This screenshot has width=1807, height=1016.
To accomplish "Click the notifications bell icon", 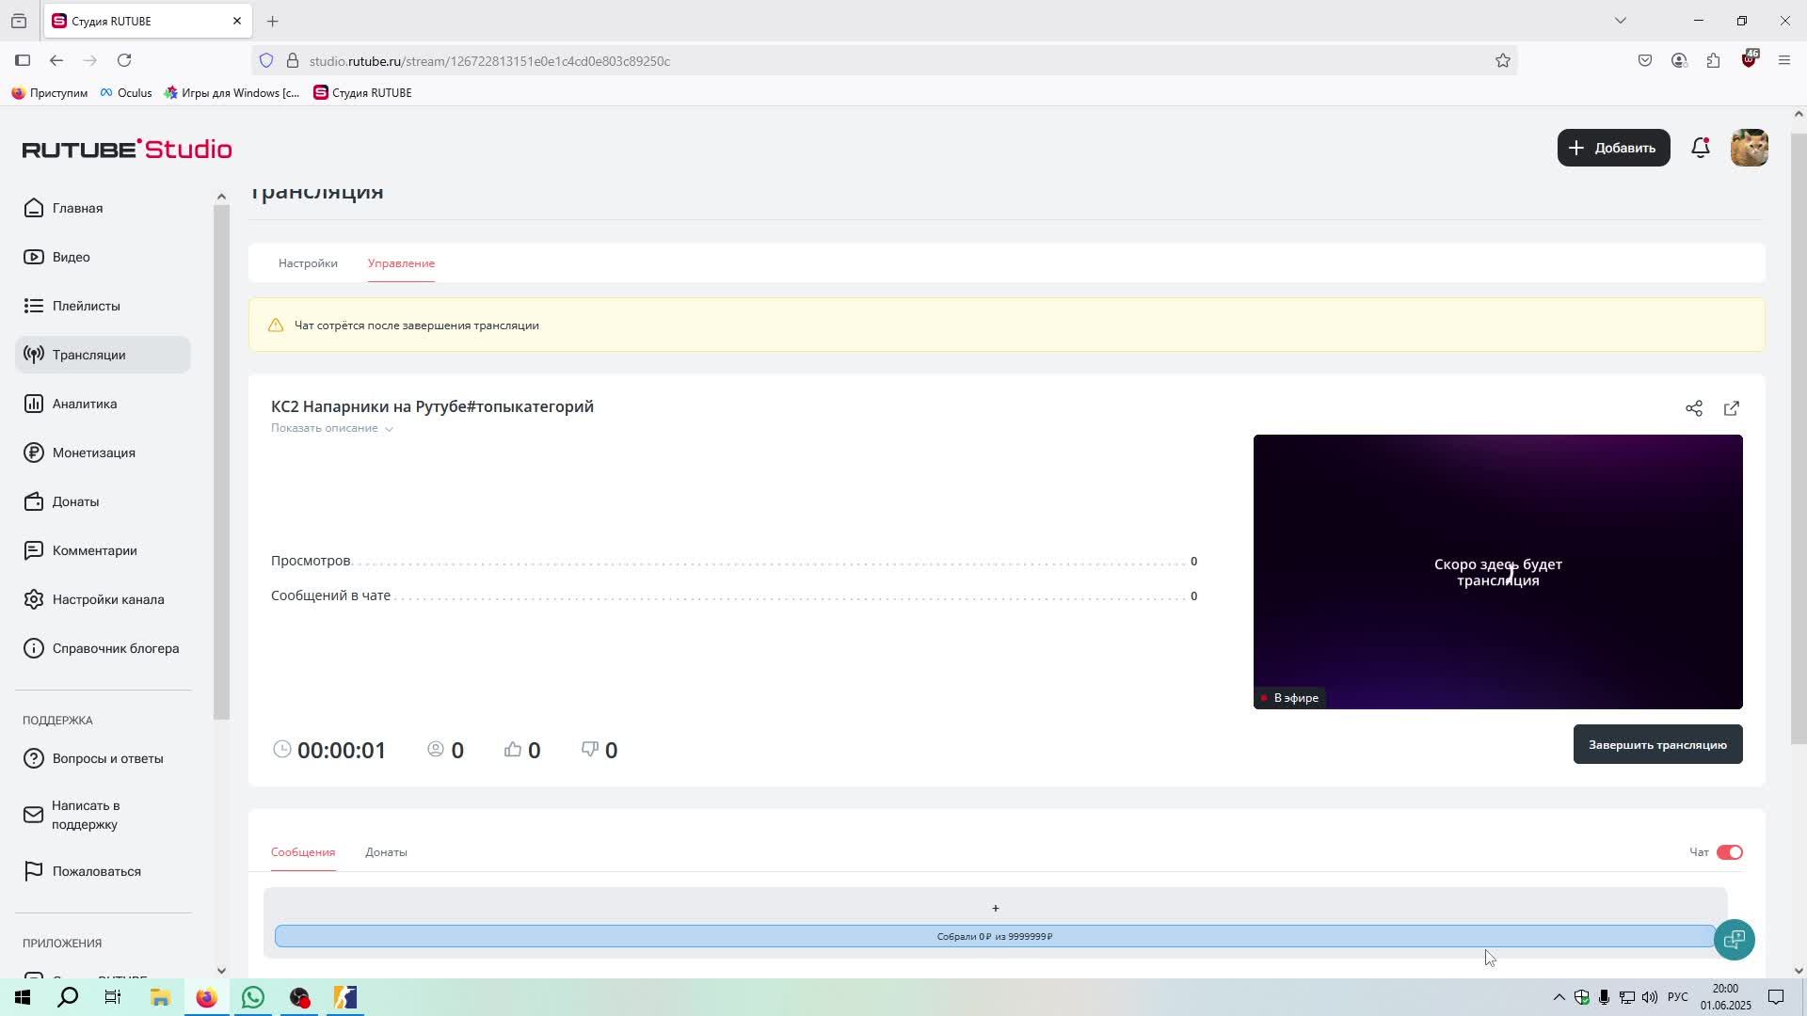I will coord(1701,148).
